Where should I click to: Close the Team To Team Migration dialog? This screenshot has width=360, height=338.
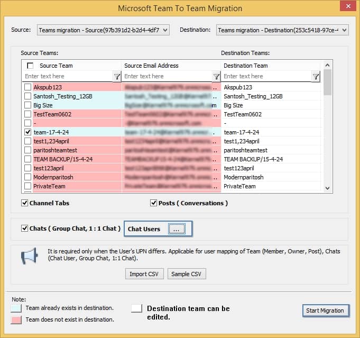click(348, 6)
